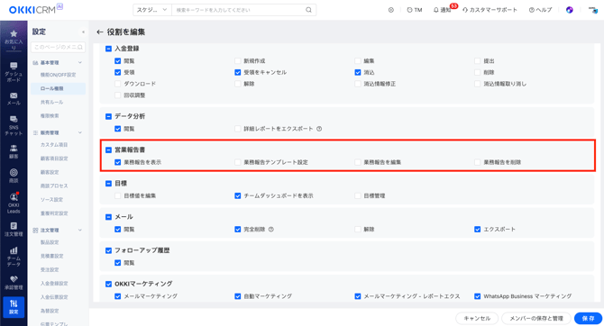Collapse the 注文管理 settings section chevron
Image resolution: width=604 pixels, height=326 pixels.
(x=80, y=231)
